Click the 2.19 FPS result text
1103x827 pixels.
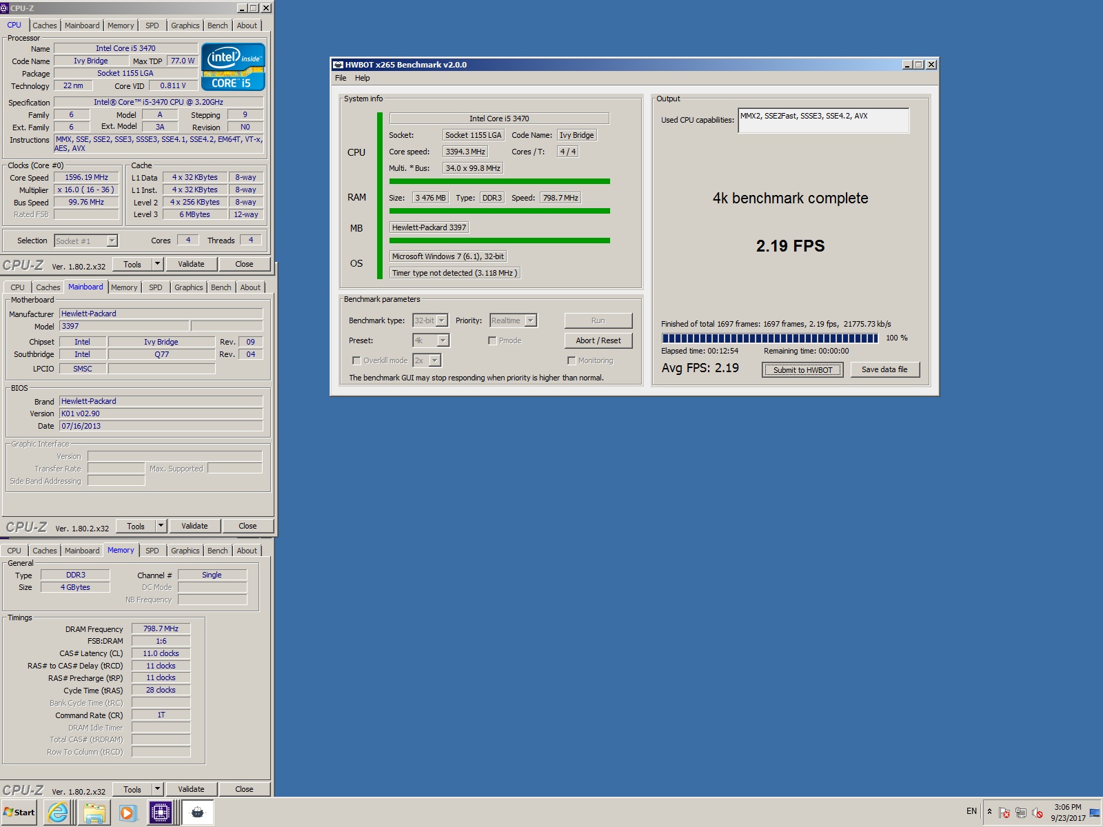pos(790,246)
